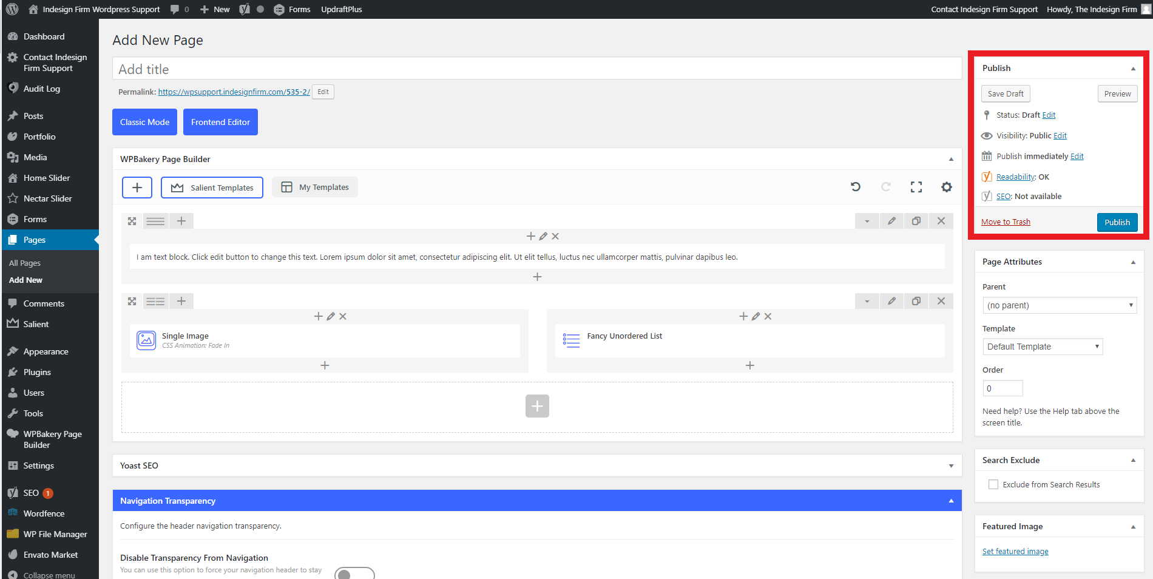Open Plugins in the sidebar menu
The height and width of the screenshot is (579, 1153).
(37, 372)
